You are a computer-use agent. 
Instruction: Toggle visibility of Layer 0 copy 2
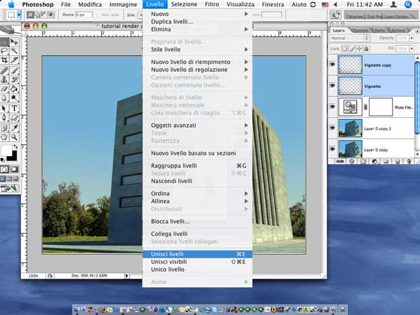(332, 127)
